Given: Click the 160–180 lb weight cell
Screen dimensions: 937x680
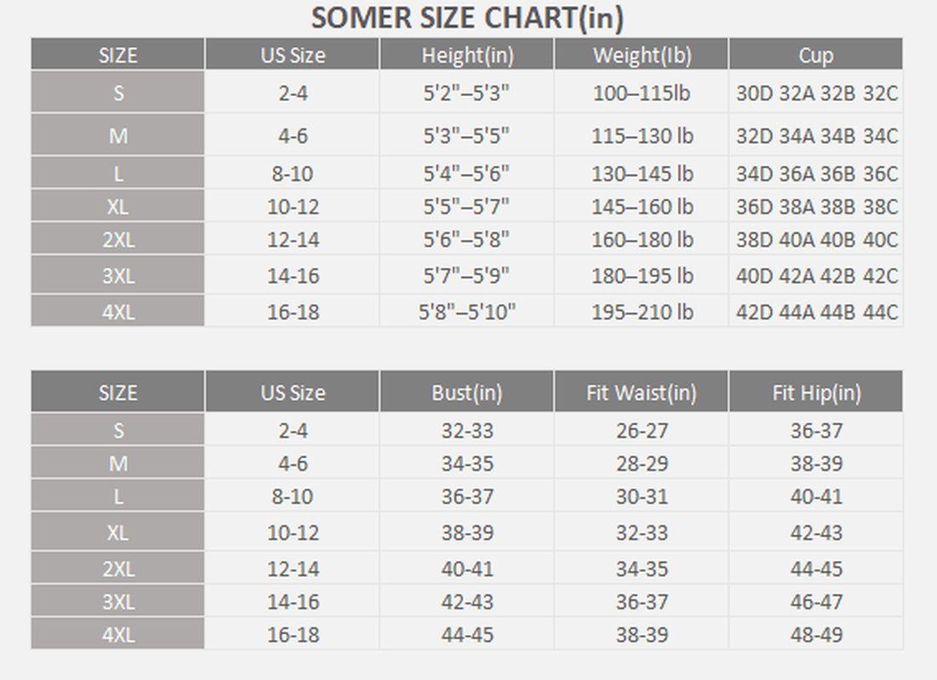Looking at the screenshot, I should tap(642, 240).
